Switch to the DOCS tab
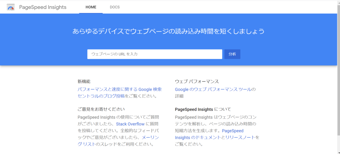 click(x=115, y=7)
